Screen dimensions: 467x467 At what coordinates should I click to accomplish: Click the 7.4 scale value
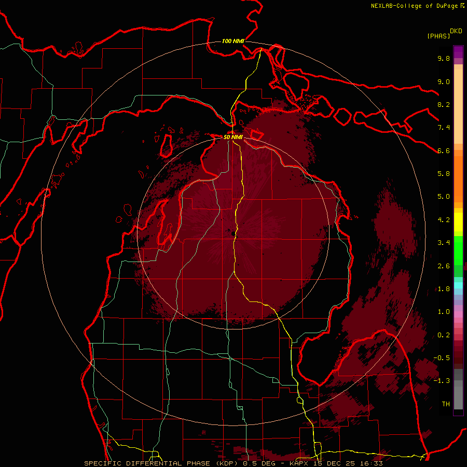tap(444, 128)
